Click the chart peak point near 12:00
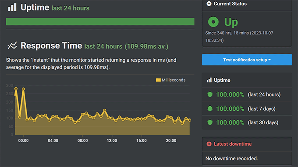The height and width of the screenshot is (167, 298). click(x=105, y=110)
